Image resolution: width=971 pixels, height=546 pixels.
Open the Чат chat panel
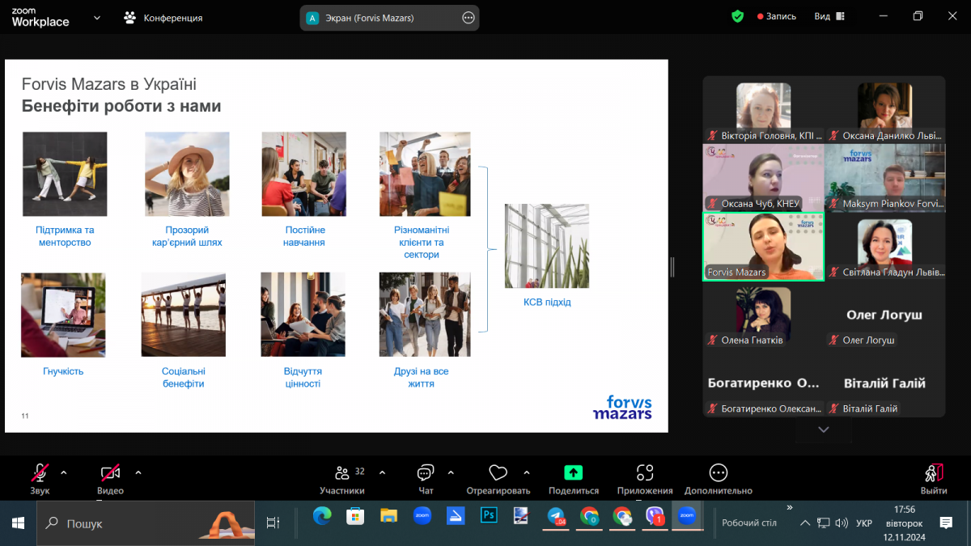tap(426, 473)
